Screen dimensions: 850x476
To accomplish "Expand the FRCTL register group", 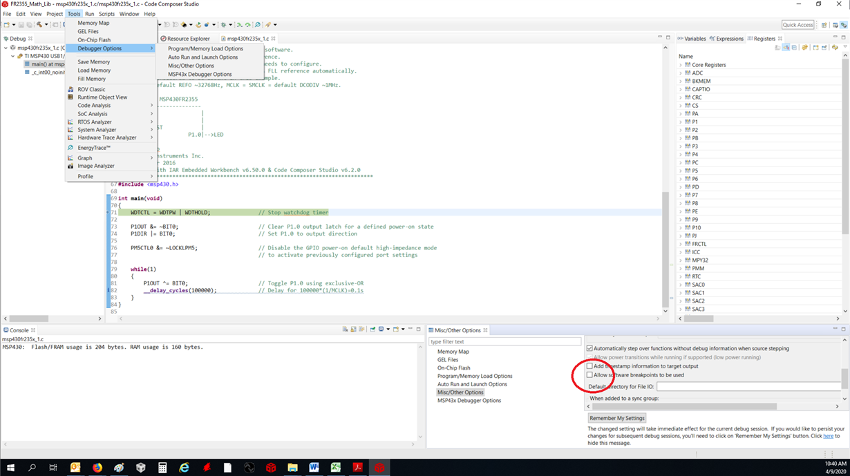I will [x=681, y=244].
